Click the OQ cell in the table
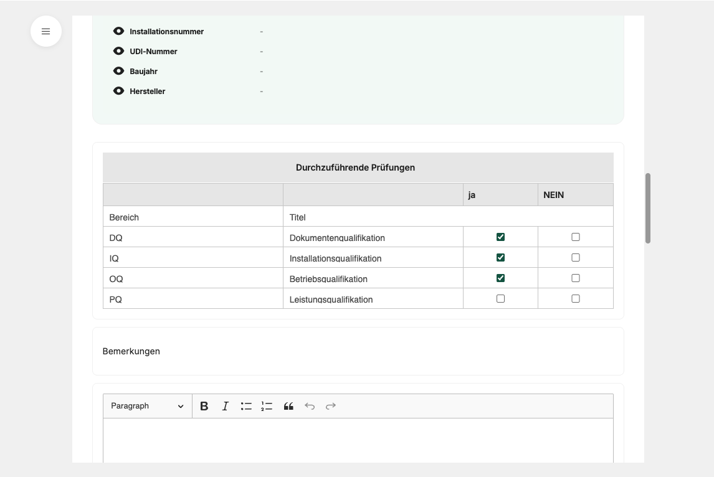714x477 pixels. pos(193,278)
